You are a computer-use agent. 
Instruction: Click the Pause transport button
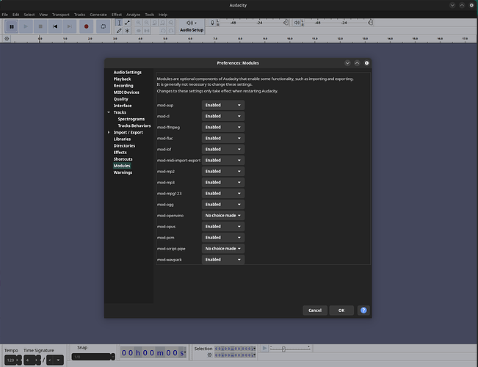12,26
